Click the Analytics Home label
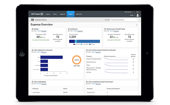170x105 pixels. click(41, 20)
